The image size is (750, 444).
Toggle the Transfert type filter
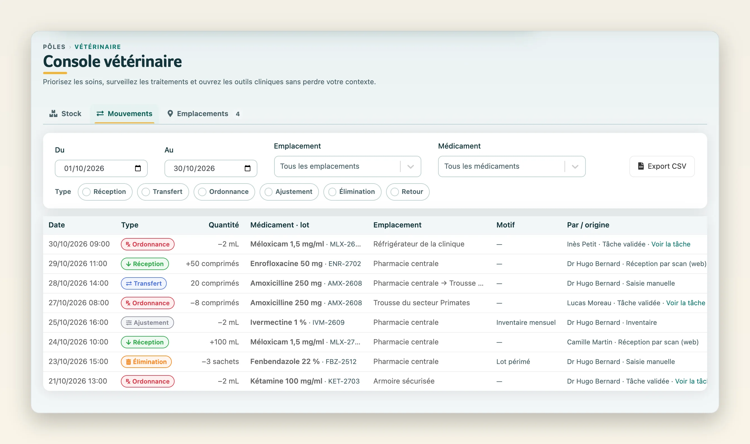pyautogui.click(x=163, y=192)
